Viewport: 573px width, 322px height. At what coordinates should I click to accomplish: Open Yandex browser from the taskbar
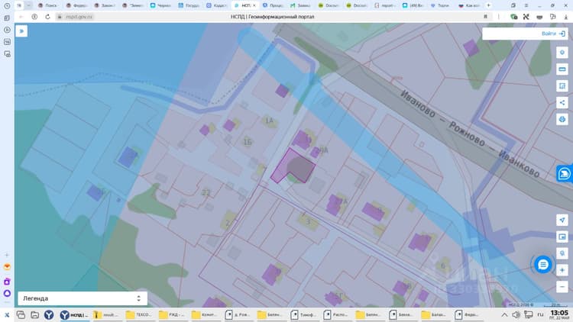point(49,314)
